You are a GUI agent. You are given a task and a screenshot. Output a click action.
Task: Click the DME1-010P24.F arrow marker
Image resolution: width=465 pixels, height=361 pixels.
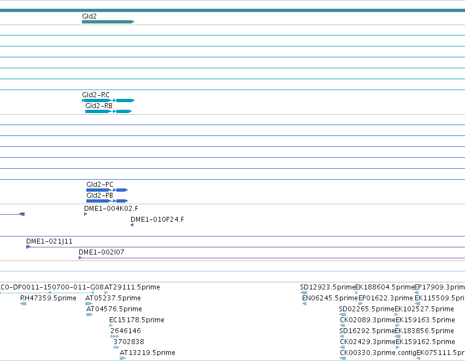(x=132, y=225)
